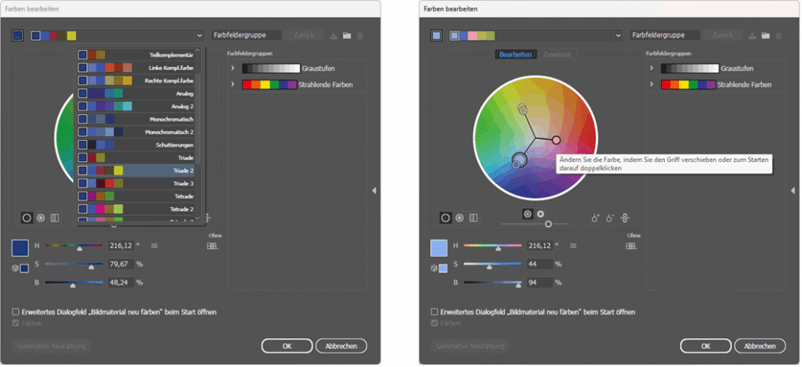Expand Strahlende Farben group in left dialog
This screenshot has width=802, height=367.
click(233, 84)
